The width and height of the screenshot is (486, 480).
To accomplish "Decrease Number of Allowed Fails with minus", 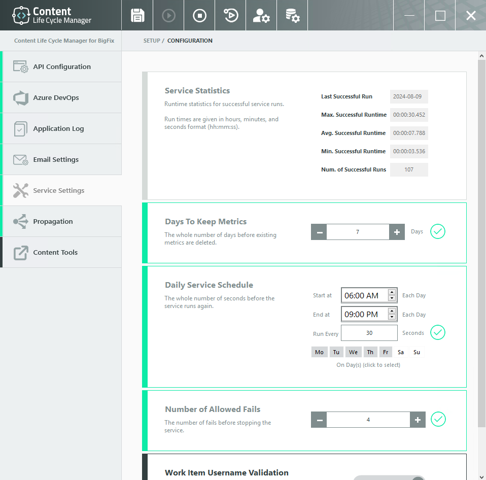I will click(319, 420).
